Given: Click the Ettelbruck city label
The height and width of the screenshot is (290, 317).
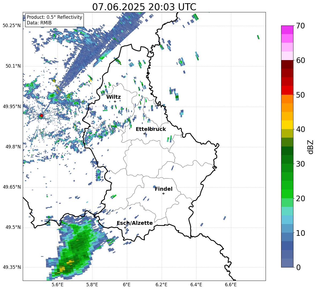Looking at the screenshot, I should click(x=151, y=129).
